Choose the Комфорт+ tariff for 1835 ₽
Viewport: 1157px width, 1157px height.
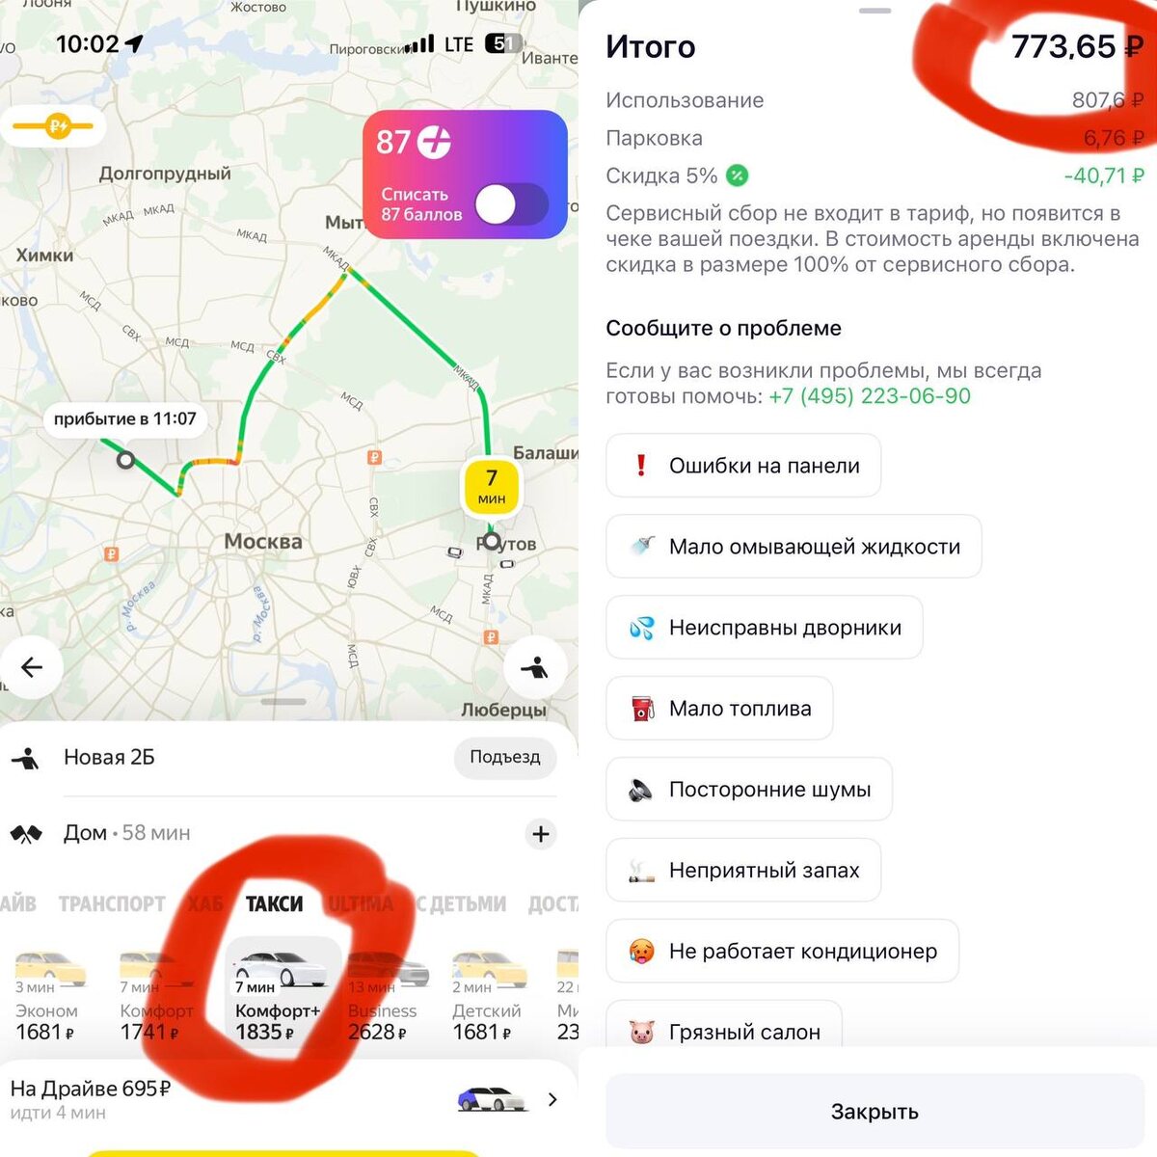click(279, 997)
